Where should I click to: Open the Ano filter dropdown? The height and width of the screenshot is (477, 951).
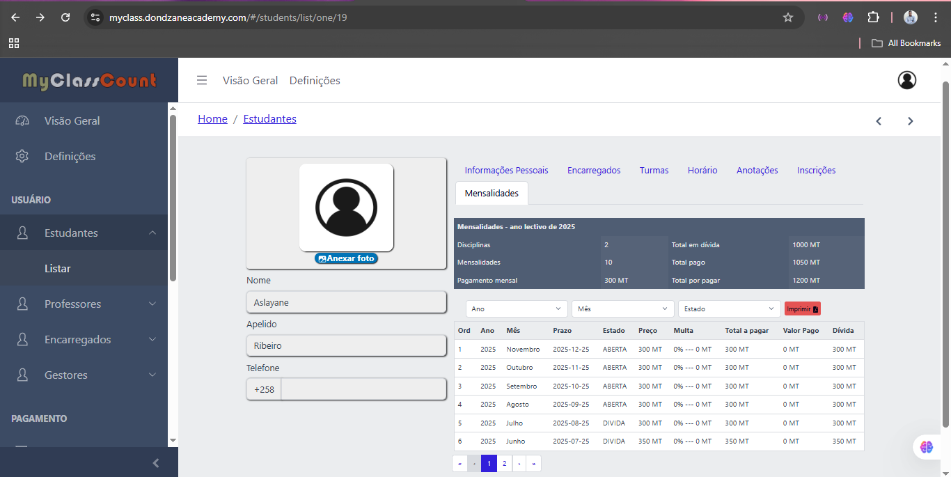517,308
